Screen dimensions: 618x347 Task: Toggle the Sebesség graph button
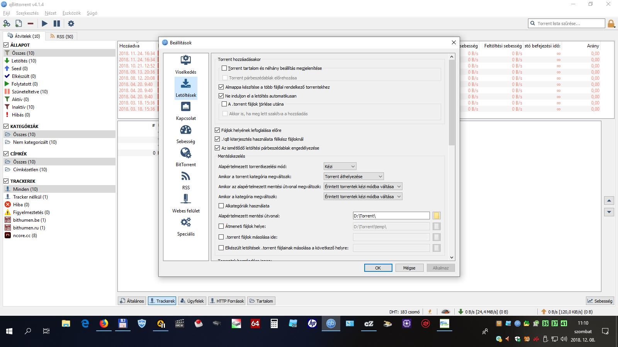coord(600,301)
